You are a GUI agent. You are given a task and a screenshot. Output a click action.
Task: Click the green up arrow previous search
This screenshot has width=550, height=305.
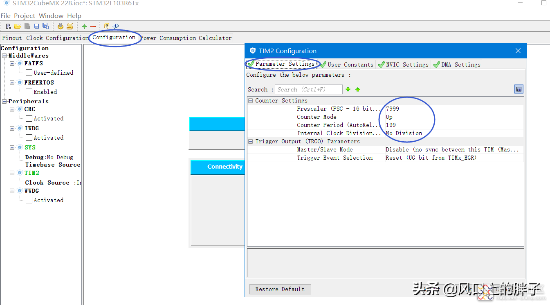(358, 89)
